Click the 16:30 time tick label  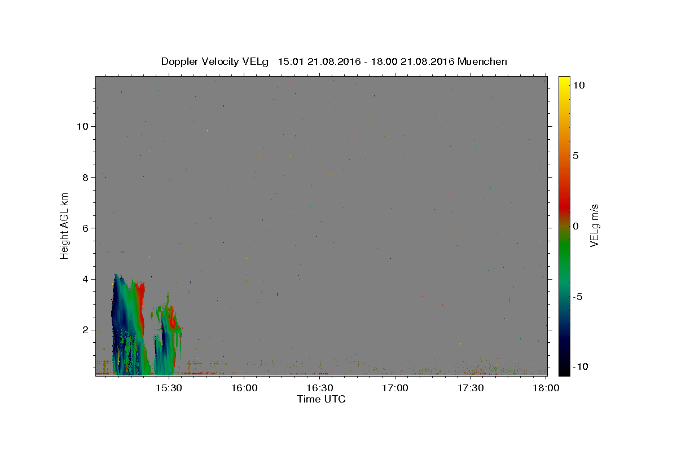pos(319,388)
